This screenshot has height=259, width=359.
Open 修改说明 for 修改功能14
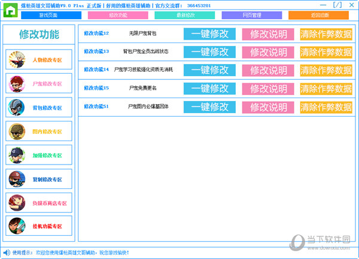coord(268,71)
